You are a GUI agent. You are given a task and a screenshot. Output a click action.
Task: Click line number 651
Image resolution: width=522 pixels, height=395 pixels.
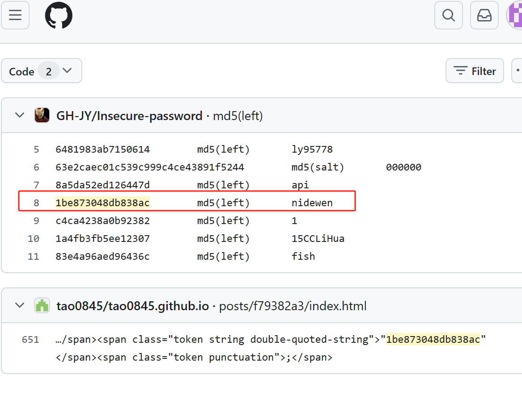tap(30, 340)
